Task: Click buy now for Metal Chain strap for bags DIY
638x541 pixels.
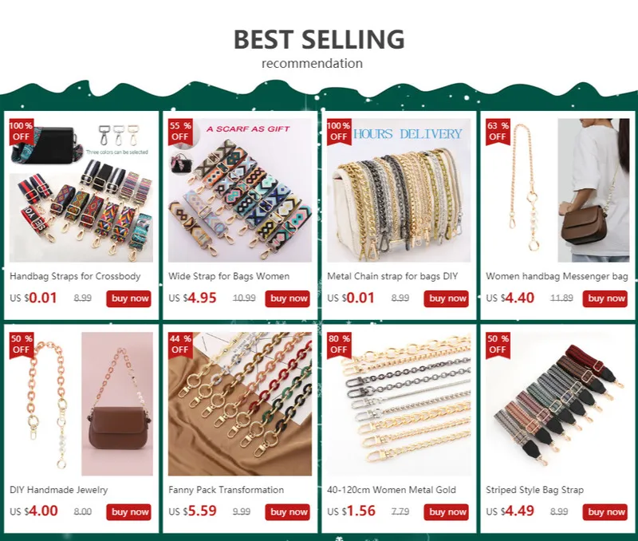Action: [x=446, y=298]
